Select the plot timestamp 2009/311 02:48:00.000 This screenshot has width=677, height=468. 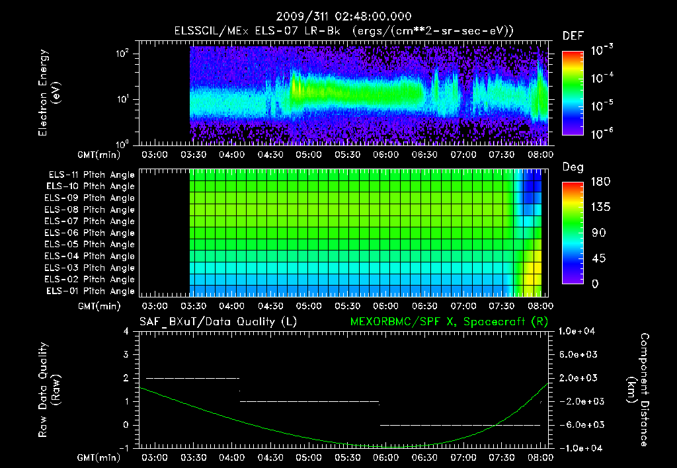point(344,17)
